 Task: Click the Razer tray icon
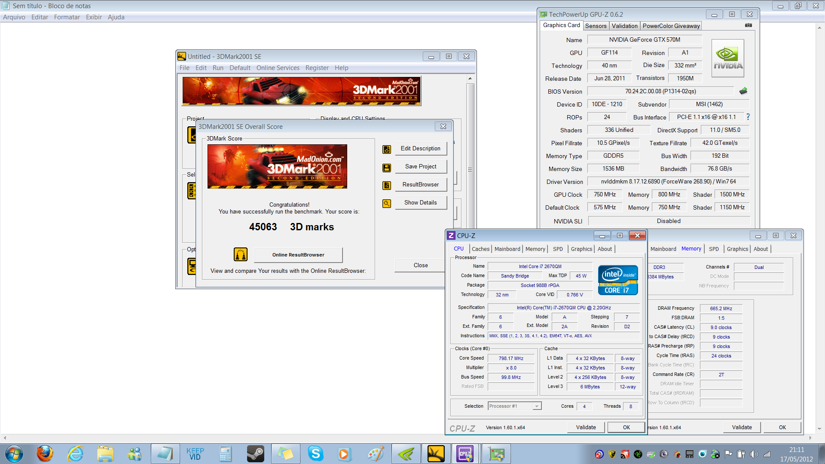coord(638,454)
